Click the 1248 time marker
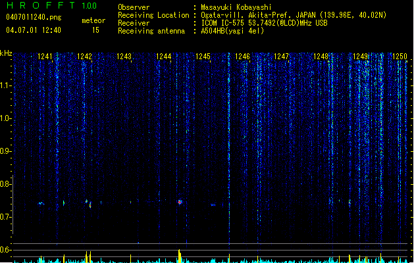Viewport: 414px width, 263px height. 321,57
